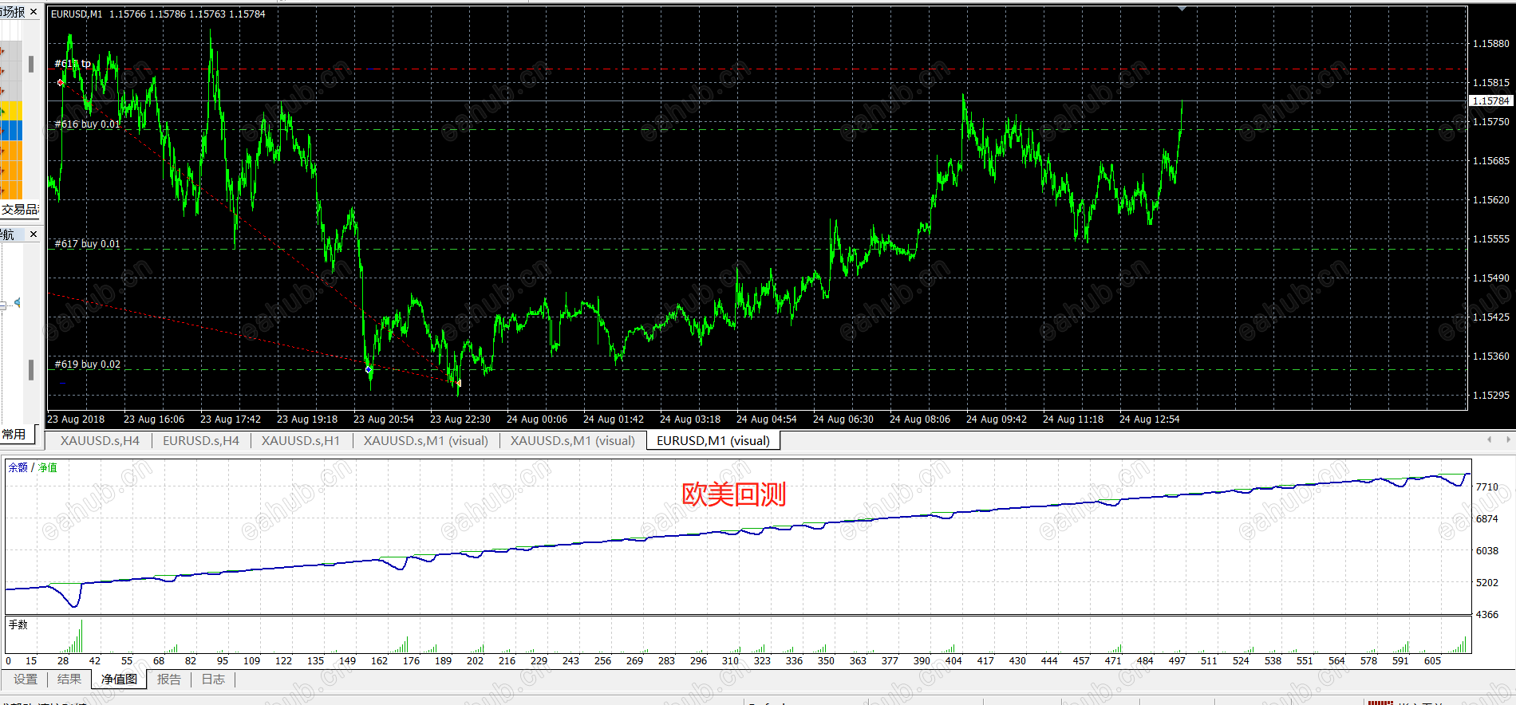Screen dimensions: 1516x705
Task: Select the 常用 tab in Navigator
Action: coord(14,435)
